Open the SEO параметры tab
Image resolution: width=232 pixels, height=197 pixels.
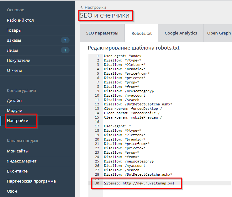click(102, 33)
